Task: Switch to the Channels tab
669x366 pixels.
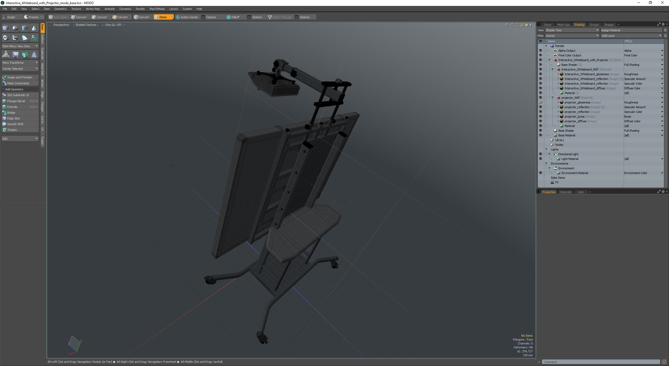Action: pos(565,192)
